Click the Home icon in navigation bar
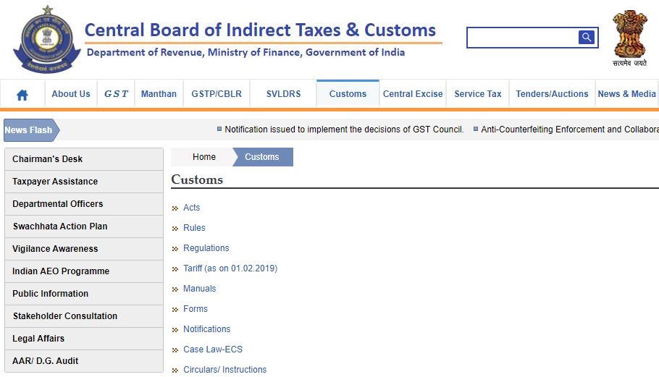 pos(22,94)
